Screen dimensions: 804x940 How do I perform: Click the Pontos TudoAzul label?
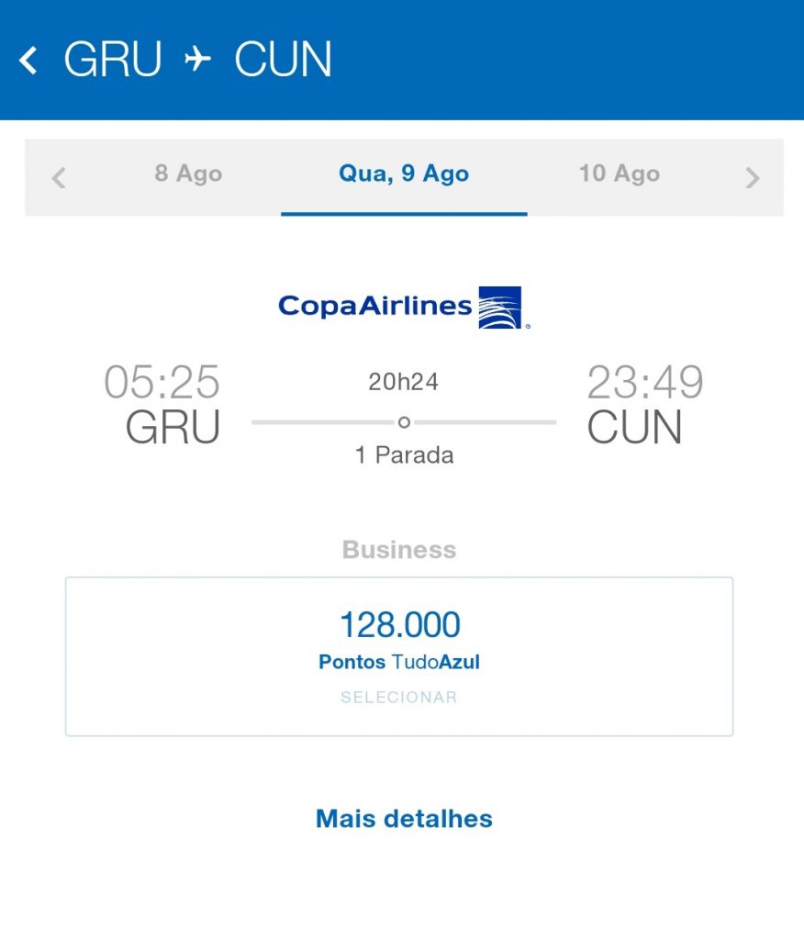pos(399,662)
